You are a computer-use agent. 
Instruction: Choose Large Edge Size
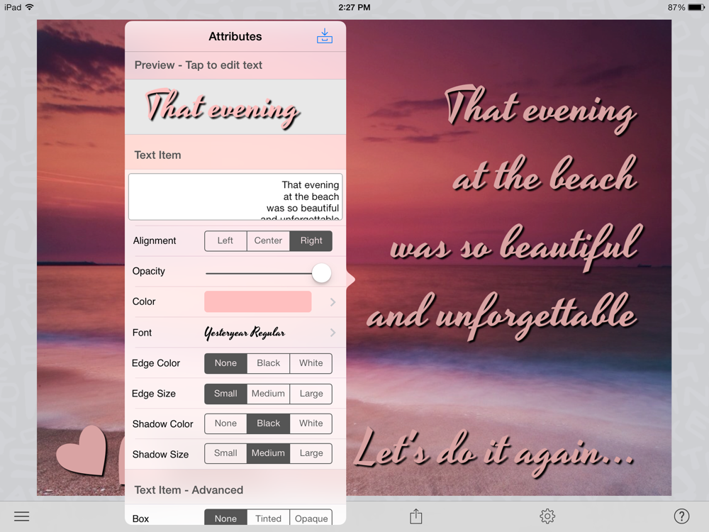311,394
